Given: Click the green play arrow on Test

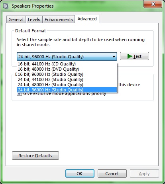Looking at the screenshot, I should pos(130,56).
